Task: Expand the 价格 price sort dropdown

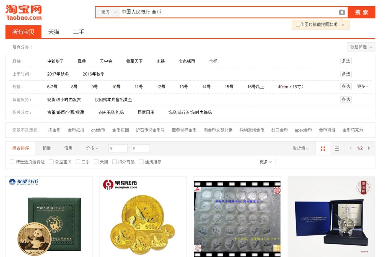Action: (92, 148)
